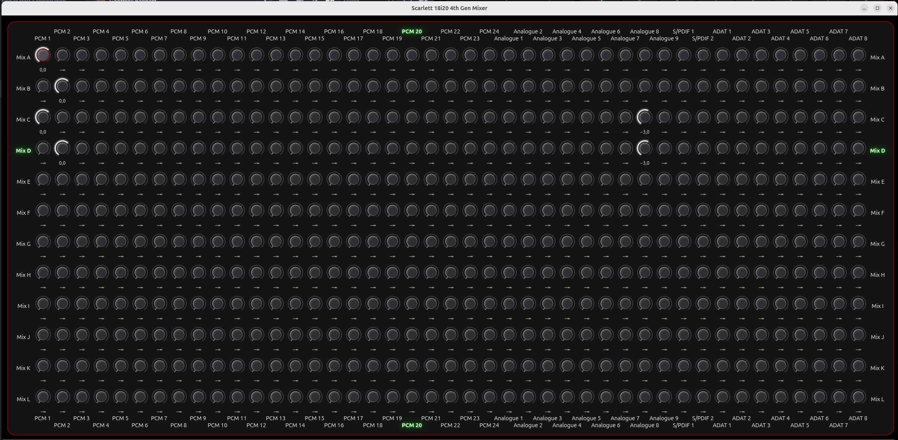This screenshot has width=898, height=440.
Task: Select the Mix I knob for PCM 12
Action: pos(256,304)
